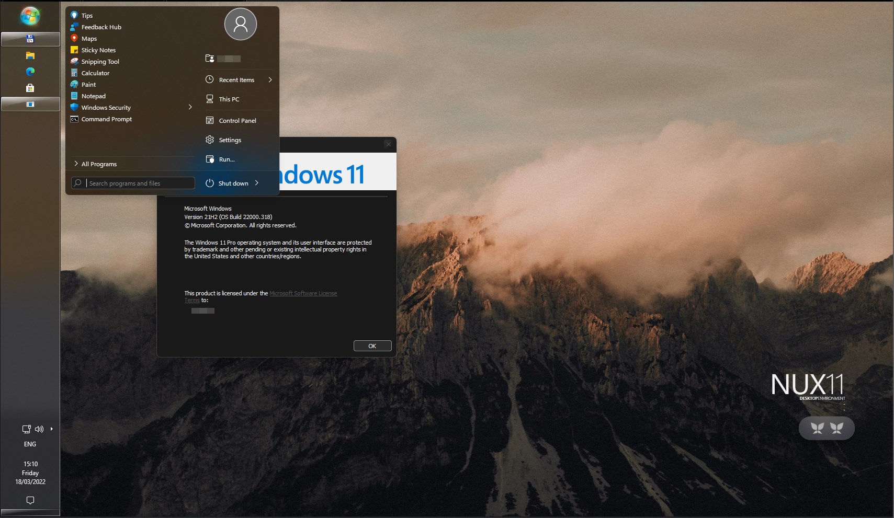Open the Control Panel menu entry
Viewport: 894px width, 518px height.
coord(237,120)
